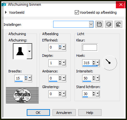127x120 pixels.
Task: Decrease Ambiance value with down spinner
Action: coord(60,79)
